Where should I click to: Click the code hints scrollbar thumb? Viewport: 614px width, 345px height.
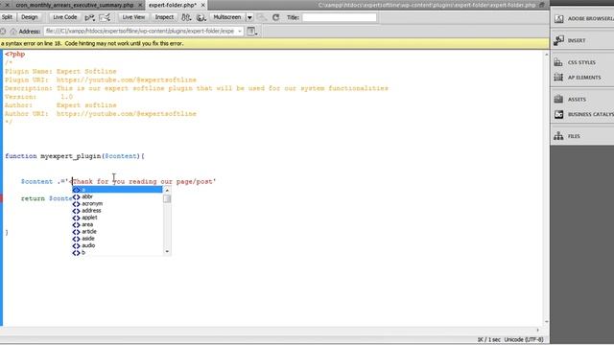click(x=167, y=198)
